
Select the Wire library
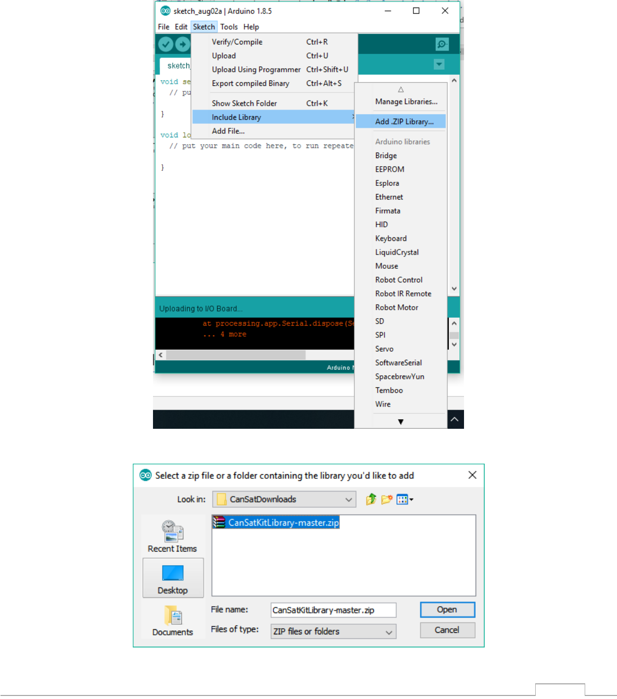401,404
